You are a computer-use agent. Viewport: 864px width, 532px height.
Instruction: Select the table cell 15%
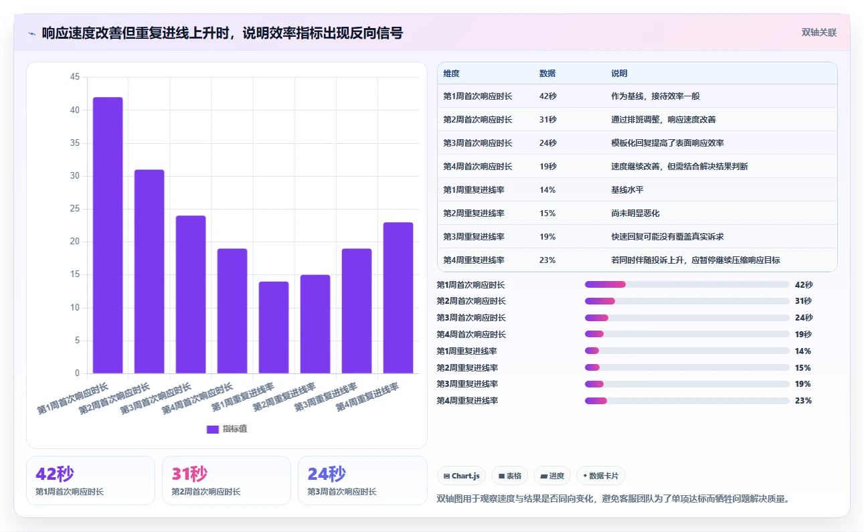click(547, 213)
